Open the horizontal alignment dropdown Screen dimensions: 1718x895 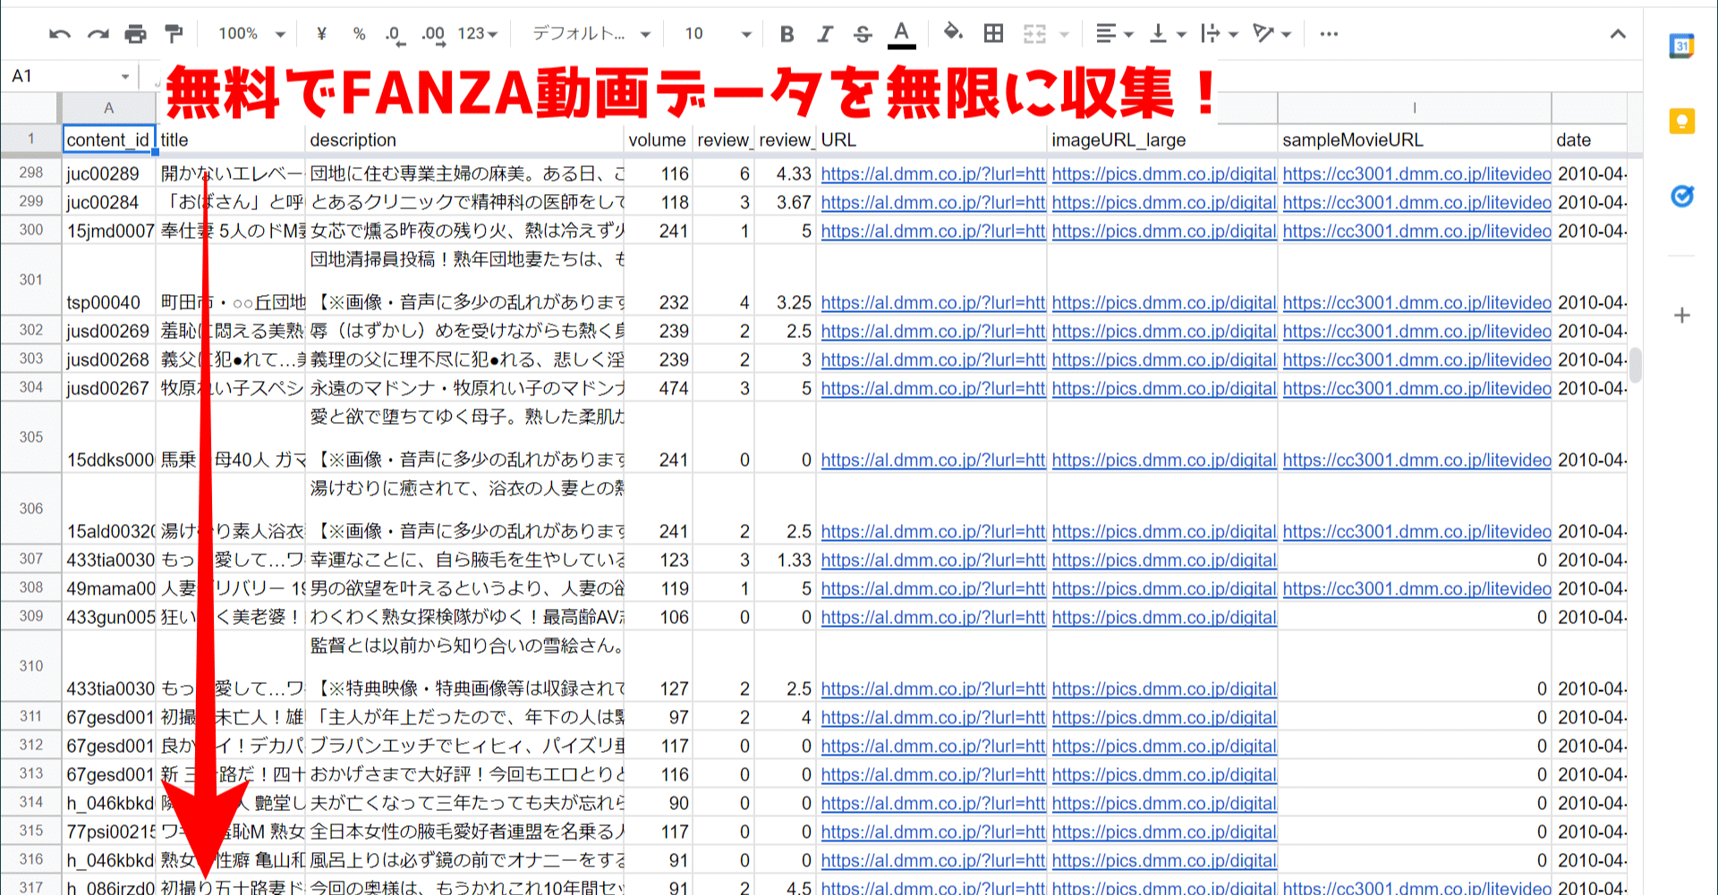(1111, 33)
